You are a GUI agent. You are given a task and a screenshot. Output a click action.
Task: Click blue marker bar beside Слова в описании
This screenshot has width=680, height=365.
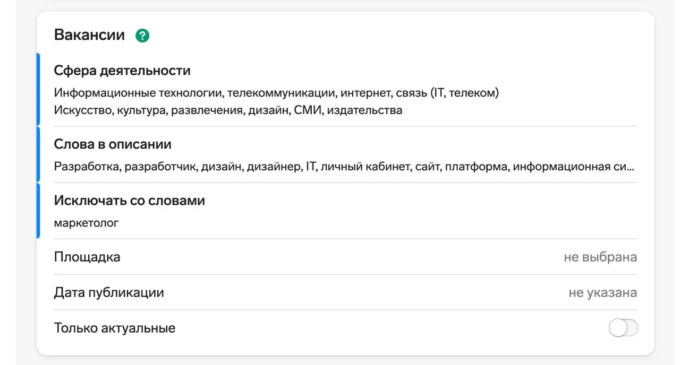(x=38, y=154)
